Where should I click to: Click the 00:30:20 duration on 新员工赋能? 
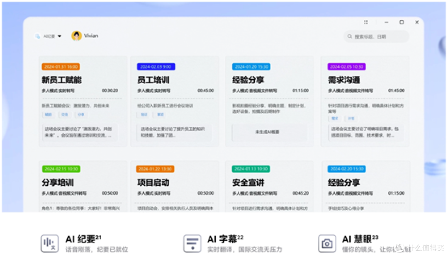coord(110,90)
